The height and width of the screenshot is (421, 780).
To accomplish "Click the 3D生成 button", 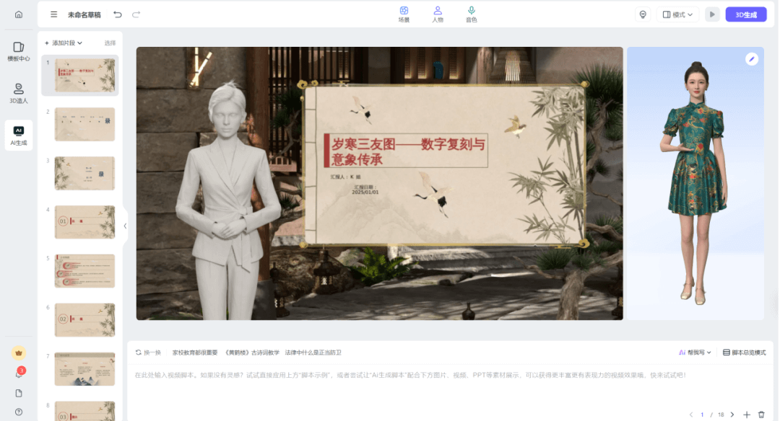I will (745, 14).
